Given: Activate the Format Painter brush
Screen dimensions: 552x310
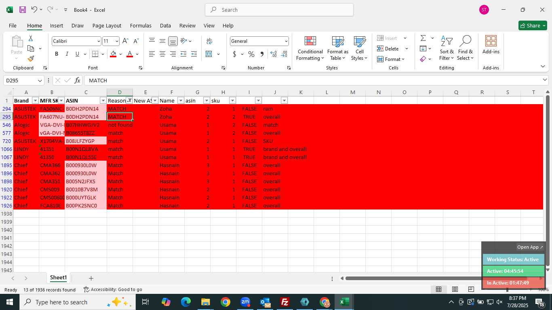Looking at the screenshot, I should click(x=31, y=59).
